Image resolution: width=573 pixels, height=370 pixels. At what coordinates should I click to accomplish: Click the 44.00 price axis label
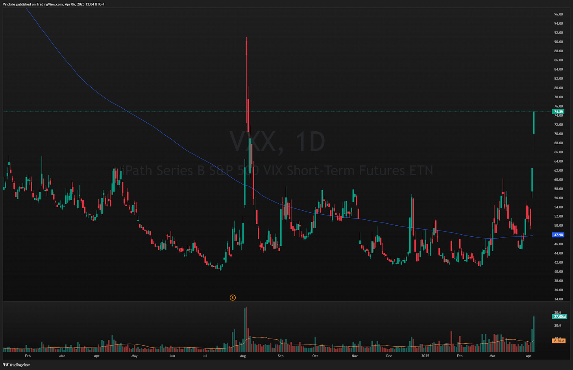[558, 253]
